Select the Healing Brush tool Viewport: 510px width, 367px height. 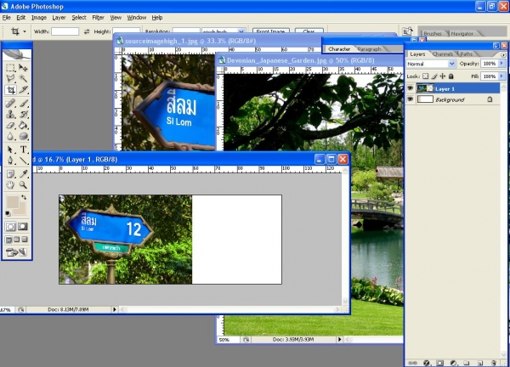point(10,104)
